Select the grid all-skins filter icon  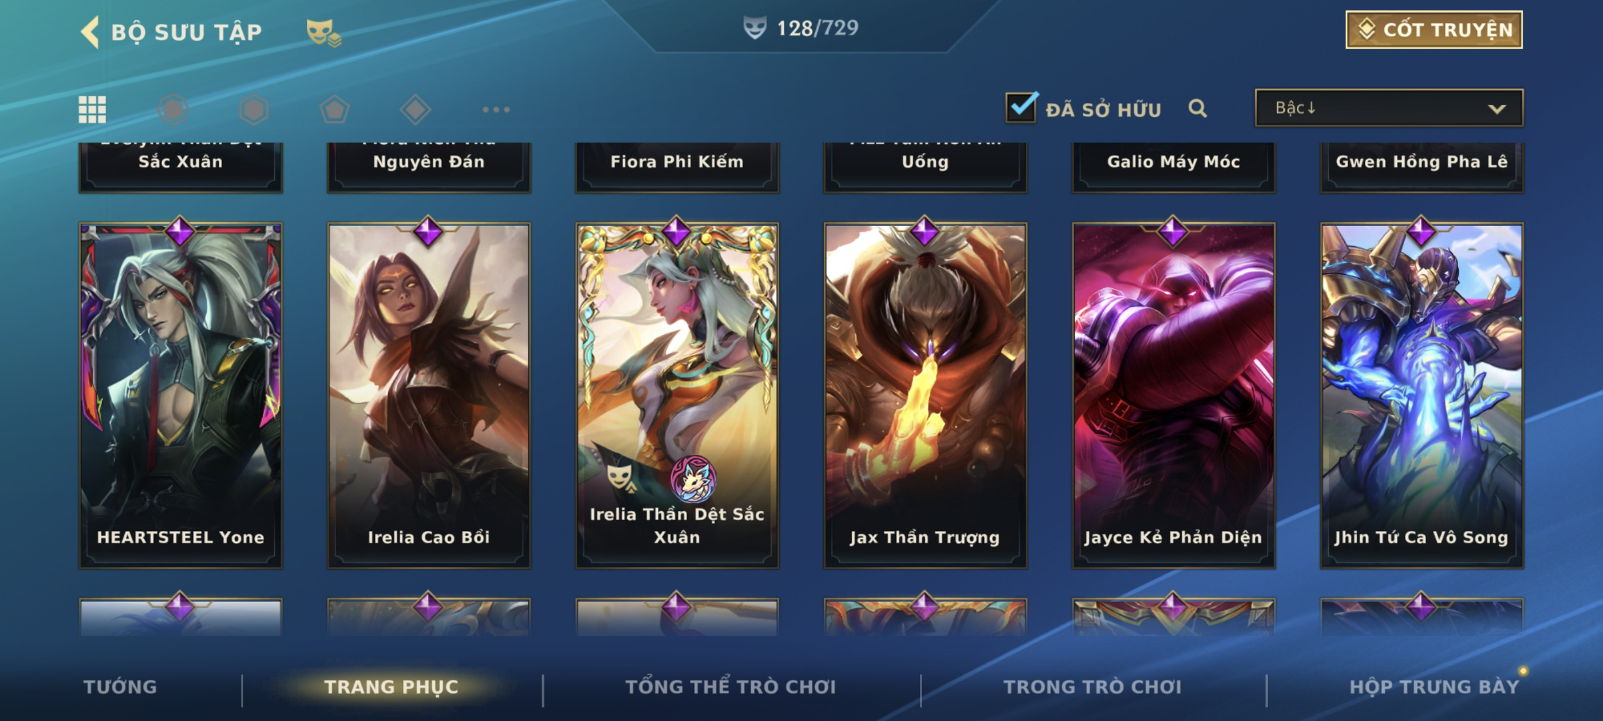(x=92, y=109)
